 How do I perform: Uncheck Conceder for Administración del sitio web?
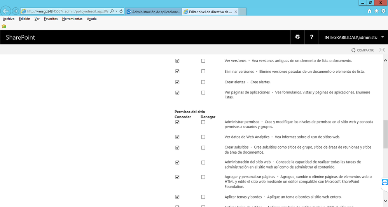point(177,163)
